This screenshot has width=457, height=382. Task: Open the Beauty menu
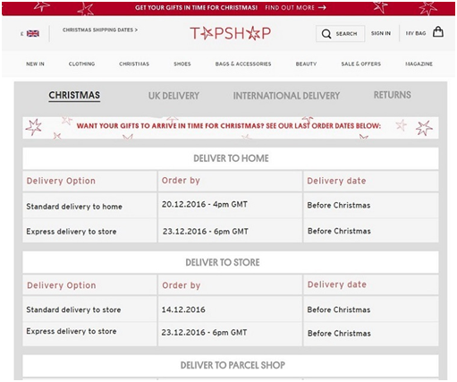pyautogui.click(x=306, y=64)
